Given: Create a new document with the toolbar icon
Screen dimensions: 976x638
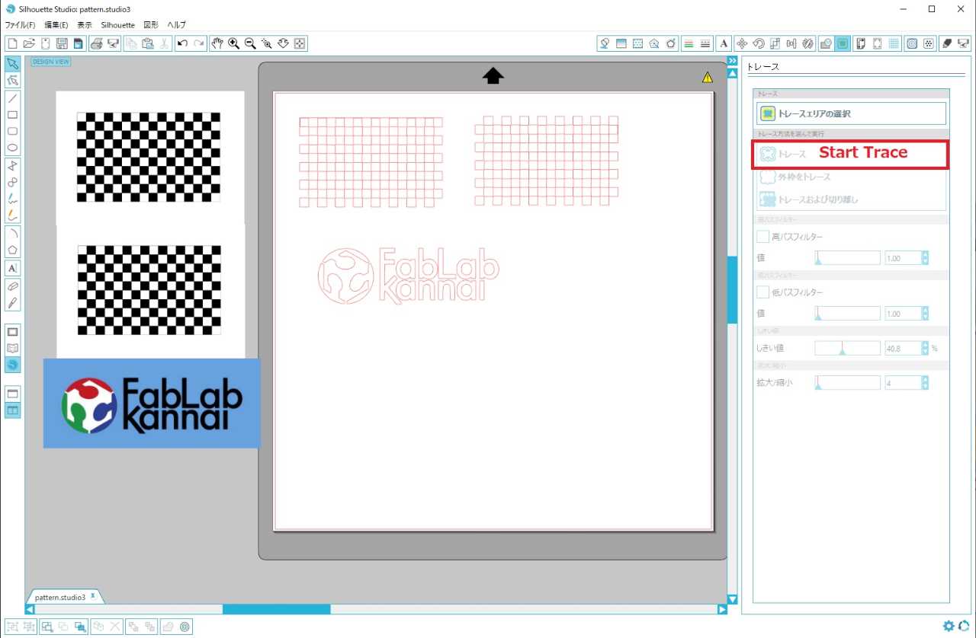Looking at the screenshot, I should [11, 43].
